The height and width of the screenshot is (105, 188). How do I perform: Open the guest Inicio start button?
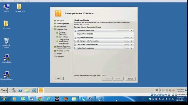4,90
